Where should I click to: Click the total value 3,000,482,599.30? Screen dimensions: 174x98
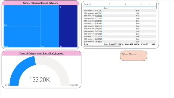coord(132,44)
